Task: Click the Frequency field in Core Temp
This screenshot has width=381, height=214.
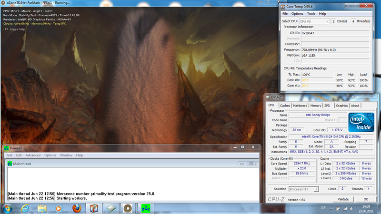Action: [335, 50]
